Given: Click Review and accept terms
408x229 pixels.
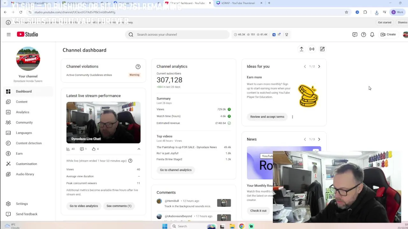Looking at the screenshot, I should (267, 117).
